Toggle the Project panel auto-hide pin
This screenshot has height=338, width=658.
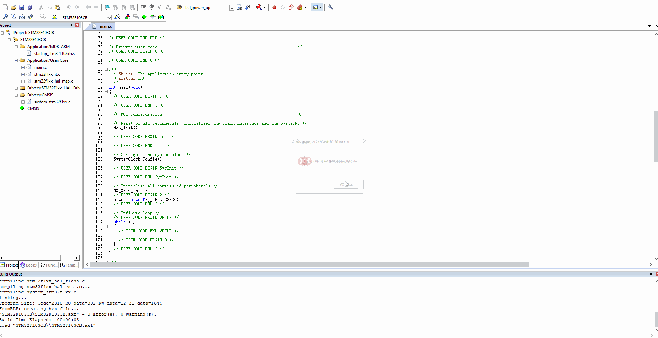71,25
